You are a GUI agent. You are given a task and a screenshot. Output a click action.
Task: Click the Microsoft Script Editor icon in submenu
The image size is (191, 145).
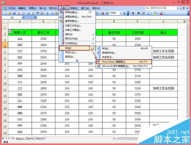click(x=98, y=66)
